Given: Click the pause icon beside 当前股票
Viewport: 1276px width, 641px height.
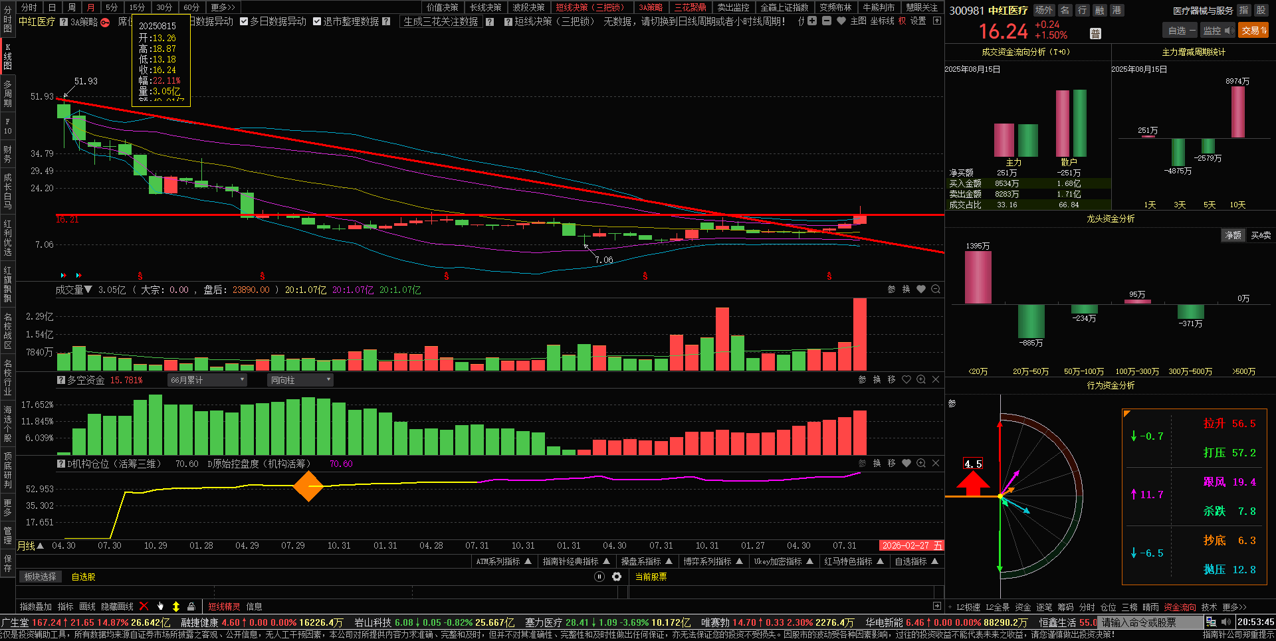Looking at the screenshot, I should [599, 577].
